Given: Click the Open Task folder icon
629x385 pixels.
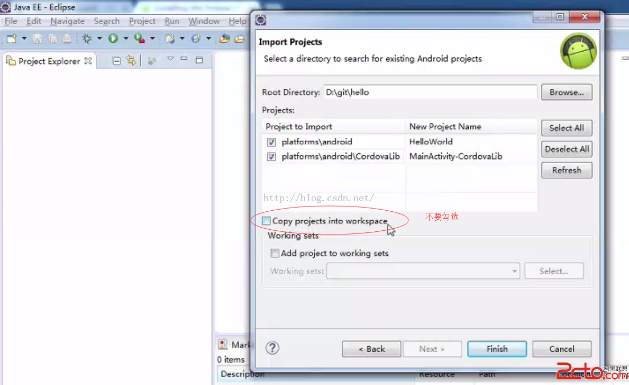Looking at the screenshot, I should tap(240, 39).
